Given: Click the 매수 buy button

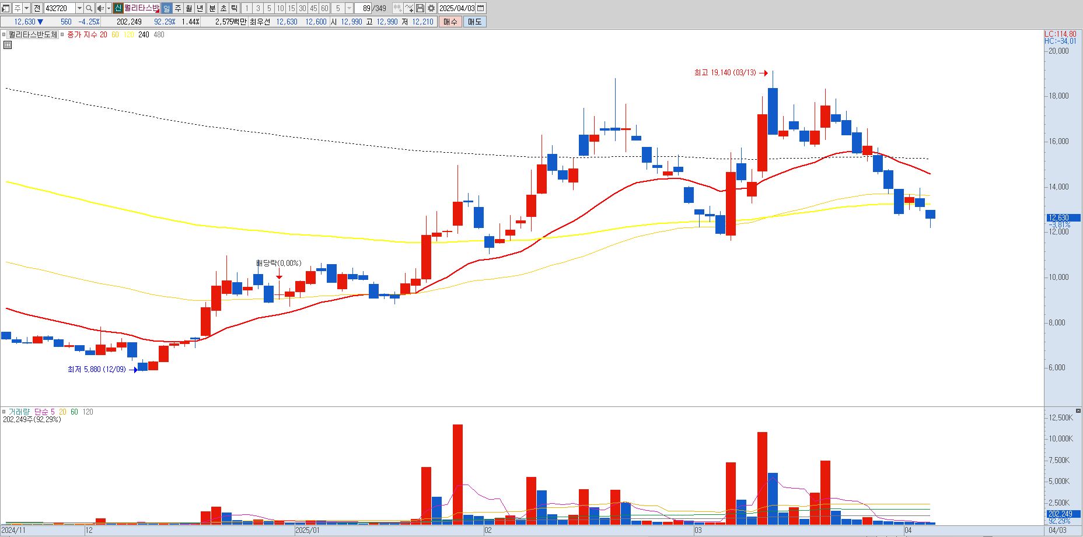Looking at the screenshot, I should click(x=450, y=22).
